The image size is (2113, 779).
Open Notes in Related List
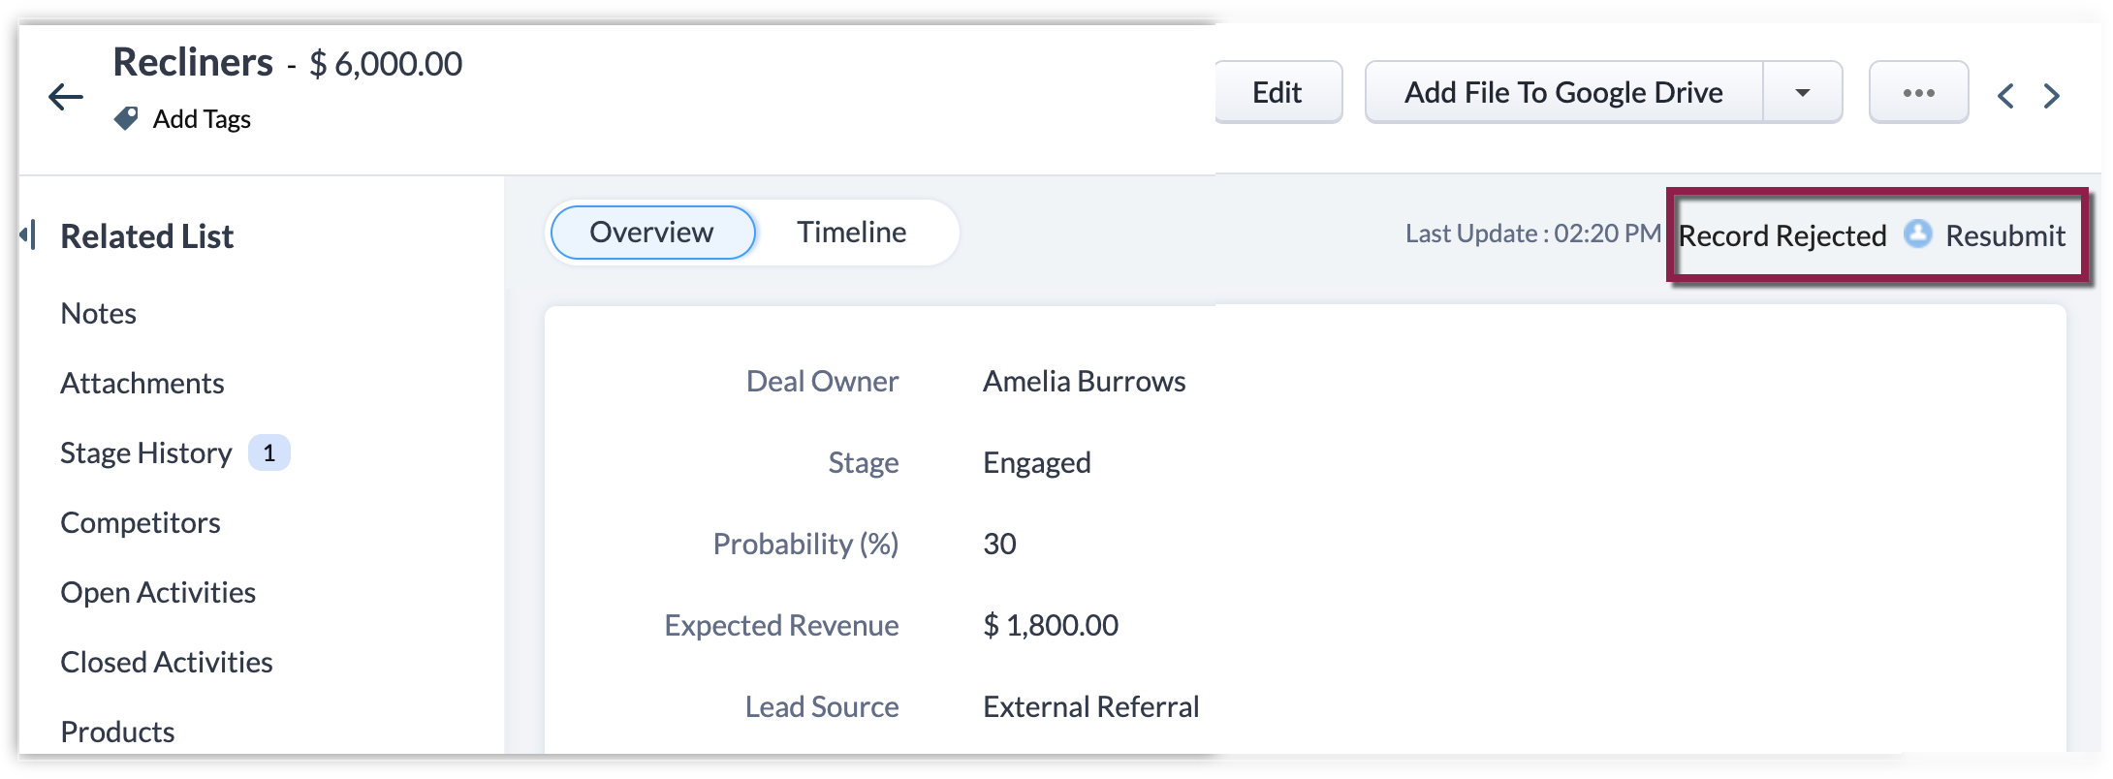(x=99, y=314)
